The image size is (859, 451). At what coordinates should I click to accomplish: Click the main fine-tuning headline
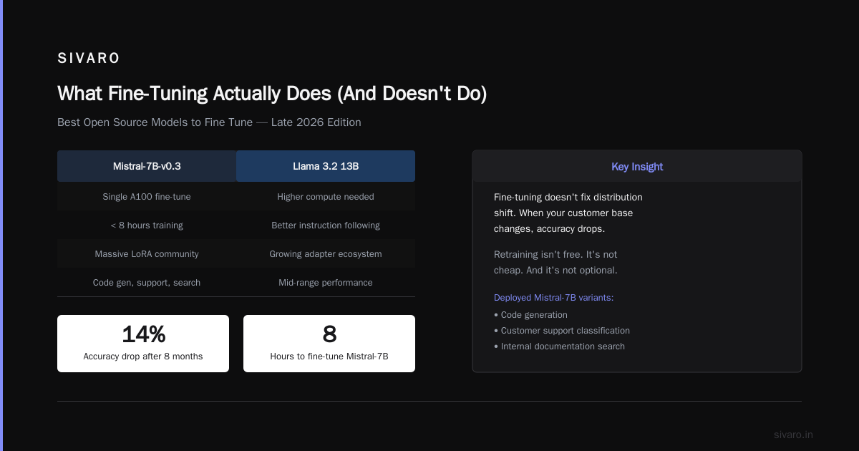coord(272,94)
